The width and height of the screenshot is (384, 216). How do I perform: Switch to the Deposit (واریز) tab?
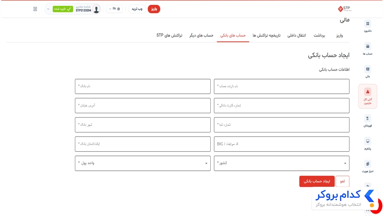[x=339, y=36]
